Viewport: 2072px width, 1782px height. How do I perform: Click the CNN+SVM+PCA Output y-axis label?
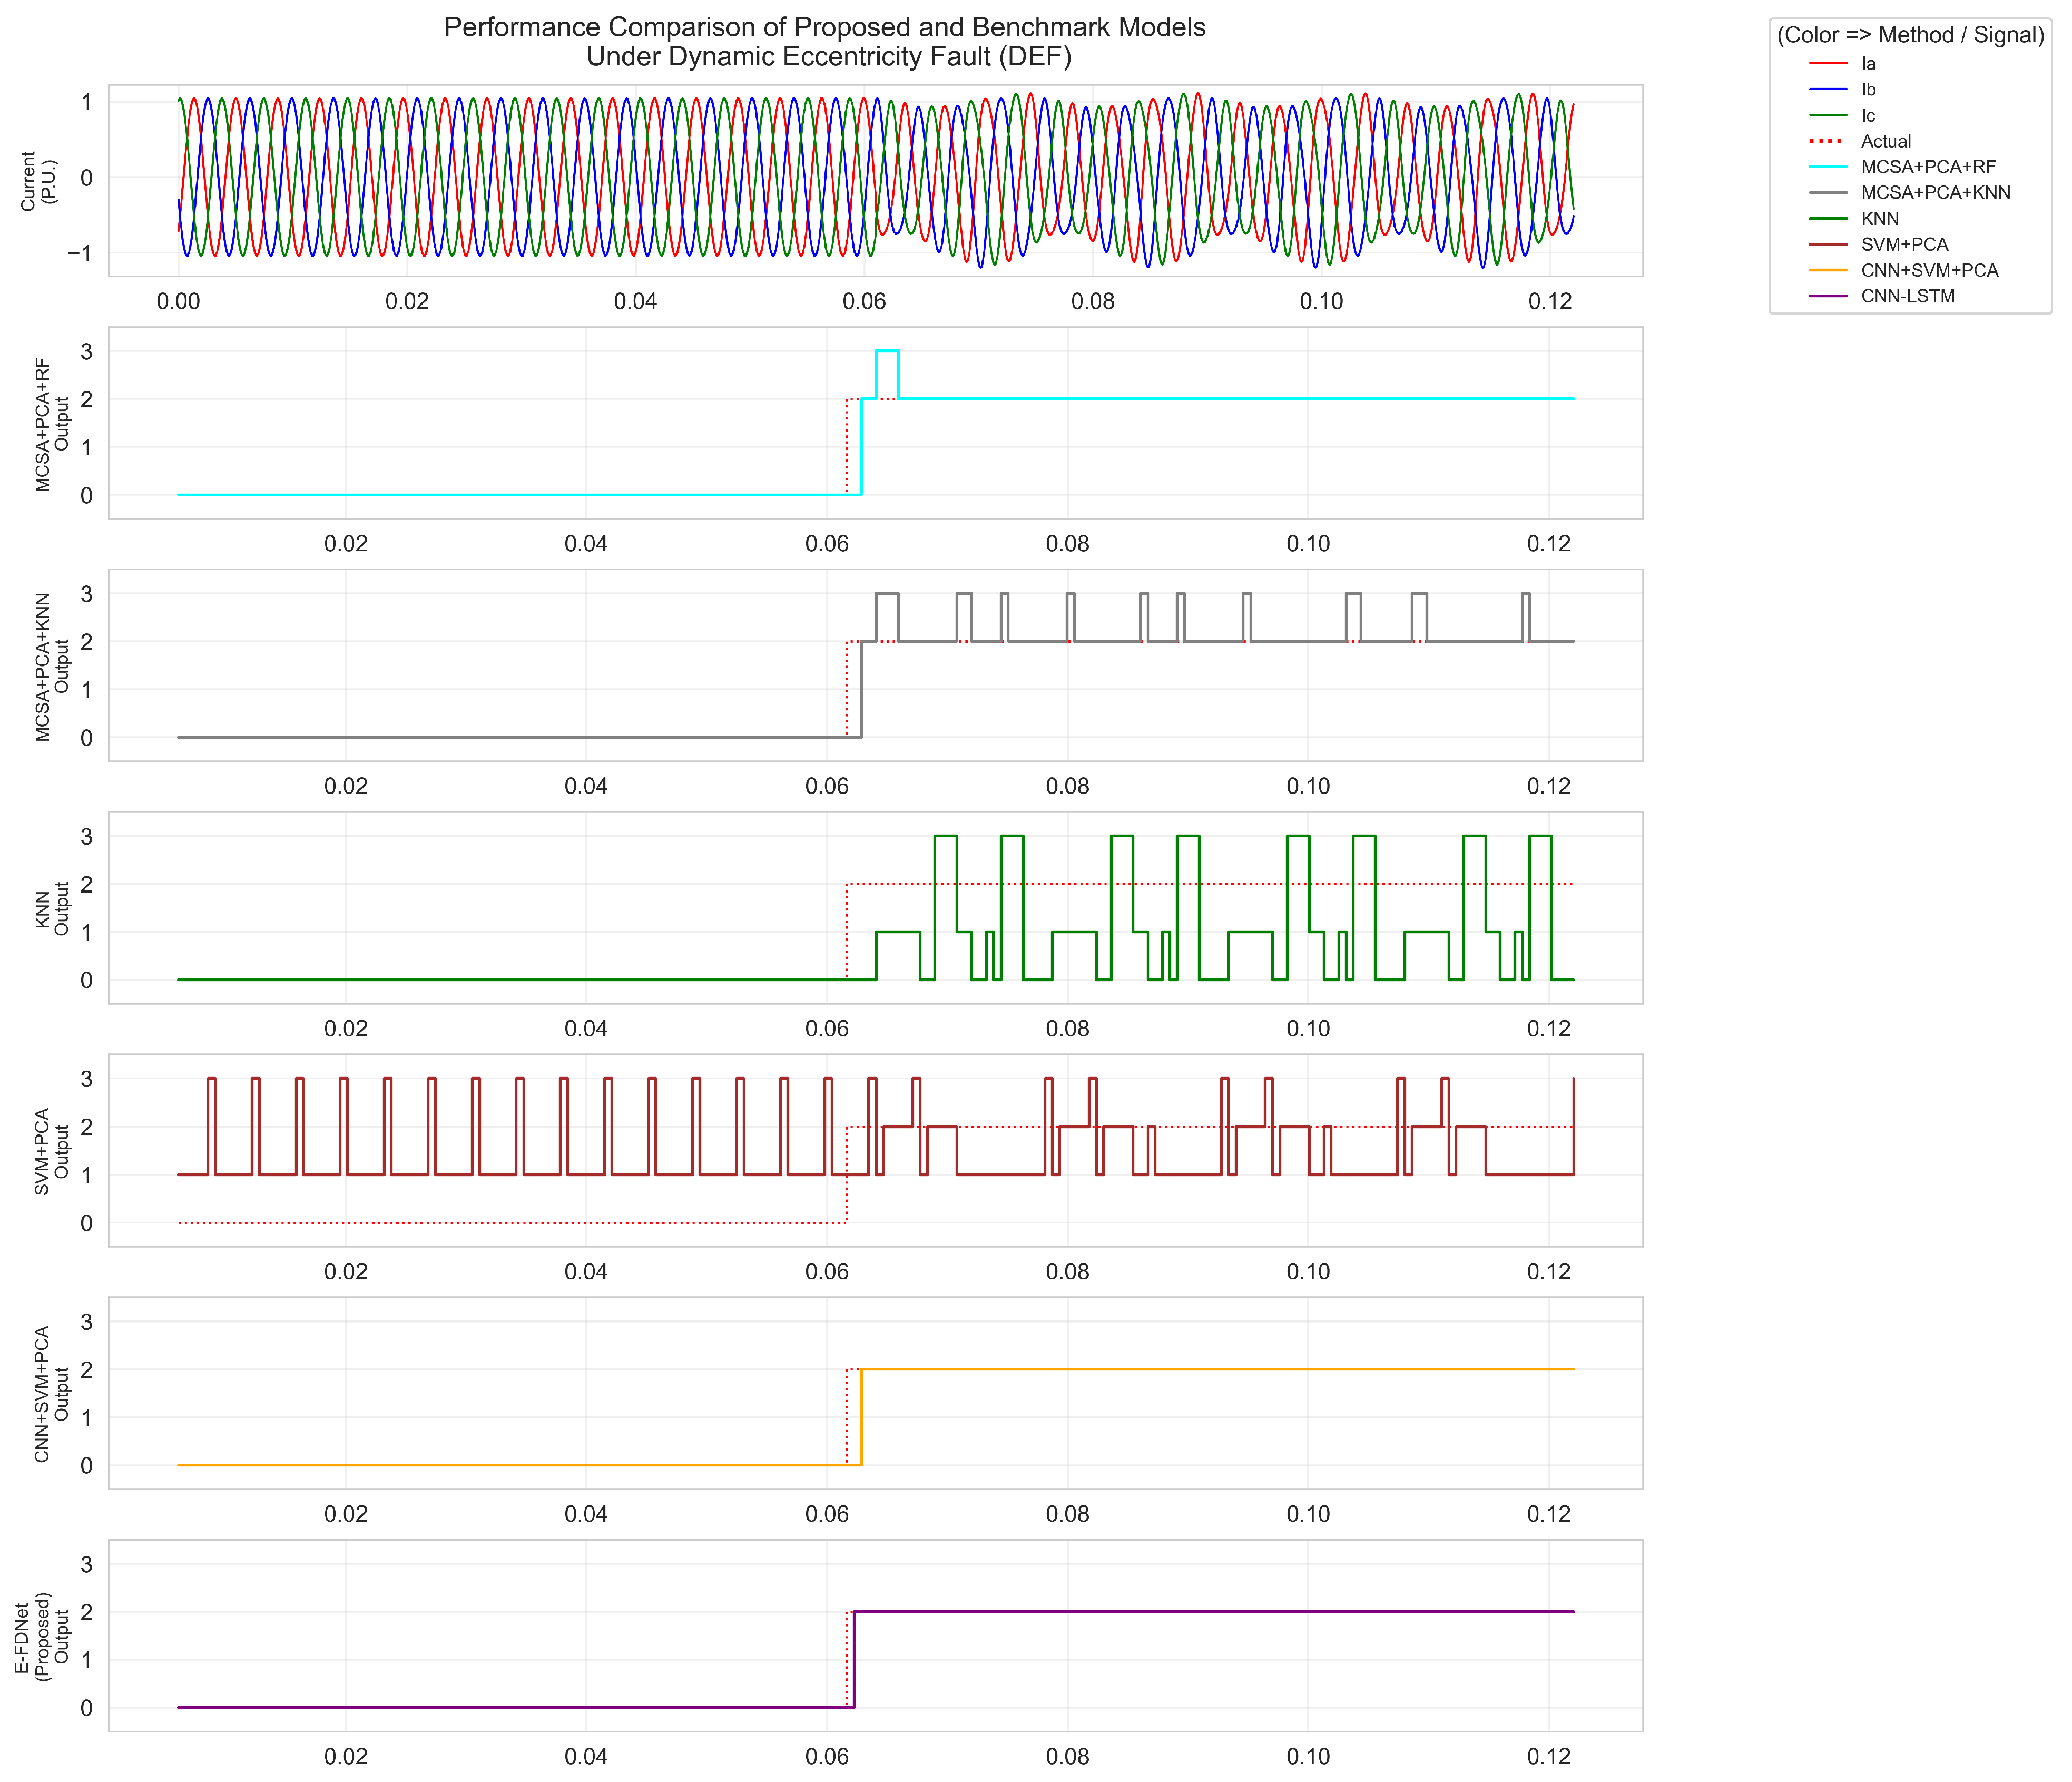52,1394
